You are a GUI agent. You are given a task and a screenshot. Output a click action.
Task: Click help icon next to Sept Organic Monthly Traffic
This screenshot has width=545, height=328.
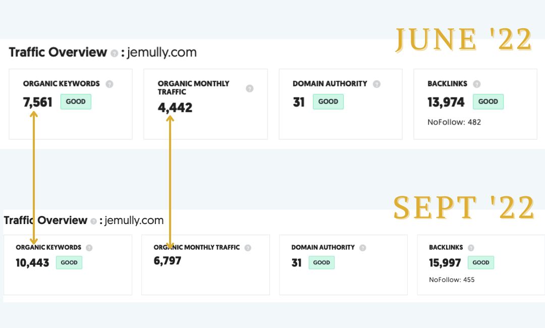248,248
